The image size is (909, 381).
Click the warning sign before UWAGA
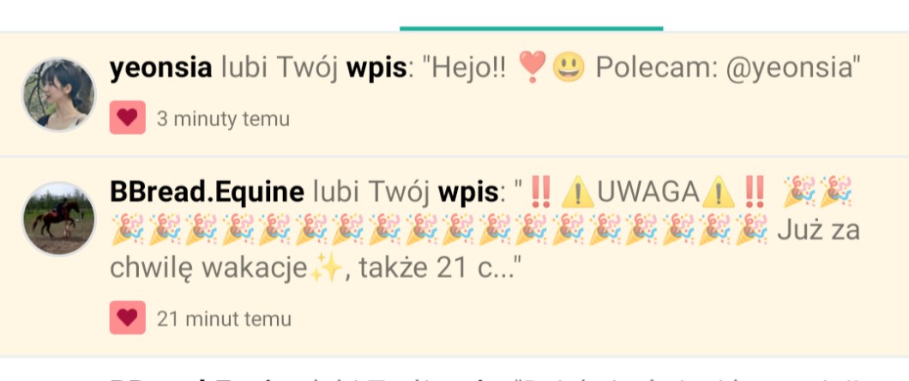coord(578,192)
